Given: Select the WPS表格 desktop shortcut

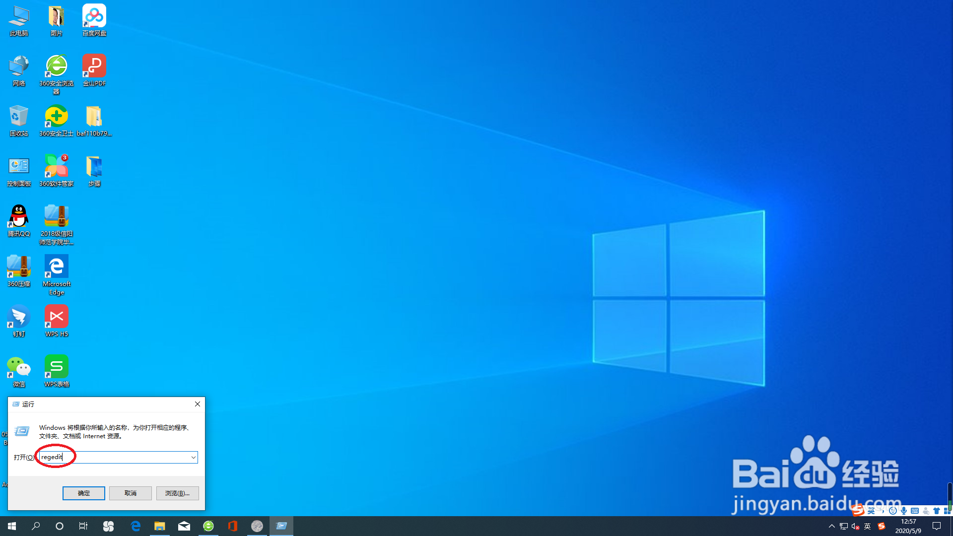Looking at the screenshot, I should point(57,372).
